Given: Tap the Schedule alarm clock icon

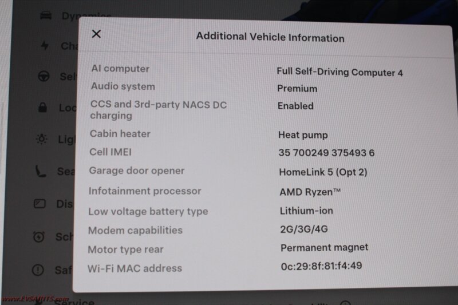Looking at the screenshot, I should (x=39, y=237).
